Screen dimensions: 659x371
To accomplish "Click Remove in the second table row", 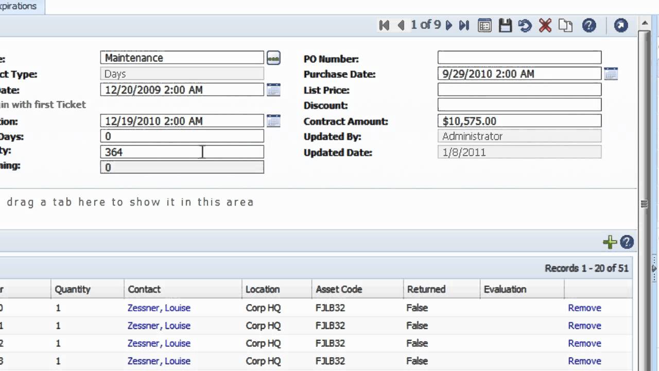I will pos(584,326).
